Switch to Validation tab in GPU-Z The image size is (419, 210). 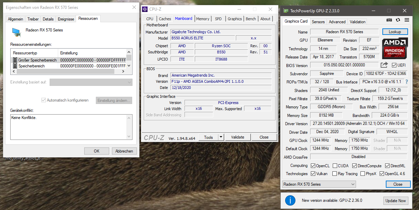click(x=358, y=22)
